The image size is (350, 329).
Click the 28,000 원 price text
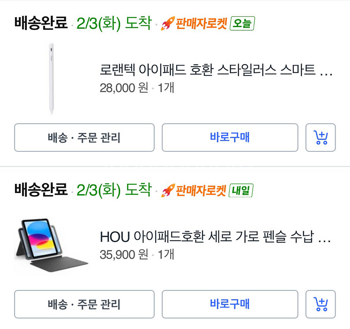tap(124, 88)
